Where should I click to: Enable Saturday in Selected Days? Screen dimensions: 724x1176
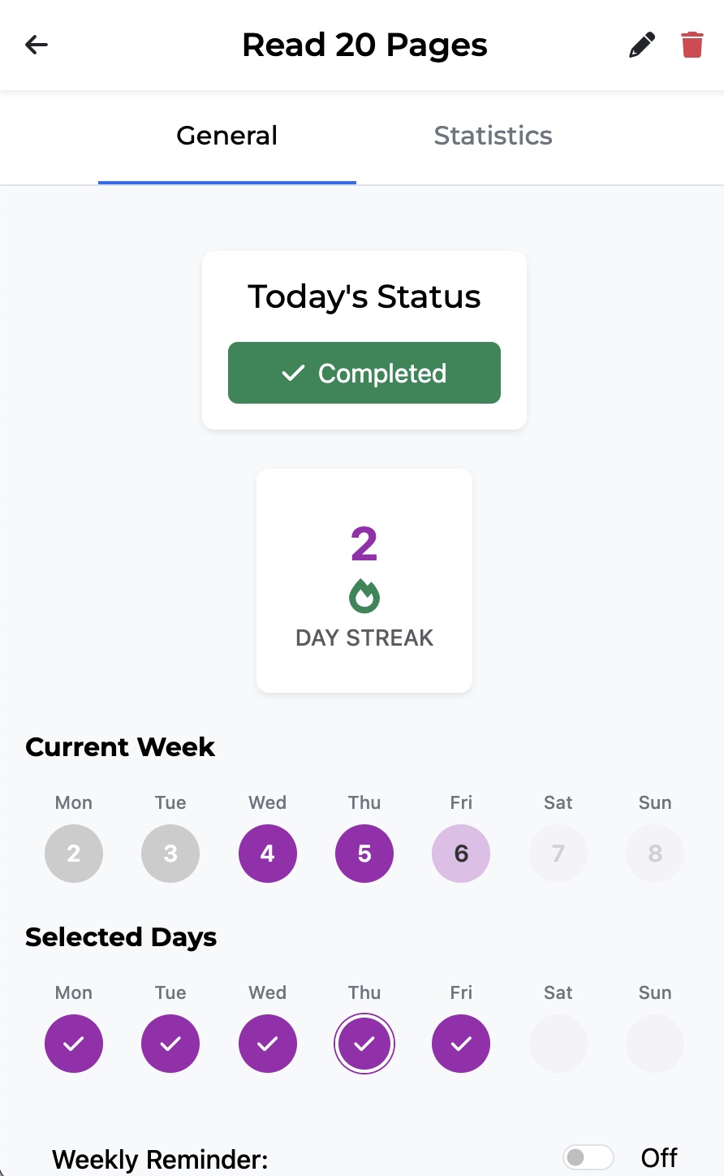click(x=558, y=1044)
